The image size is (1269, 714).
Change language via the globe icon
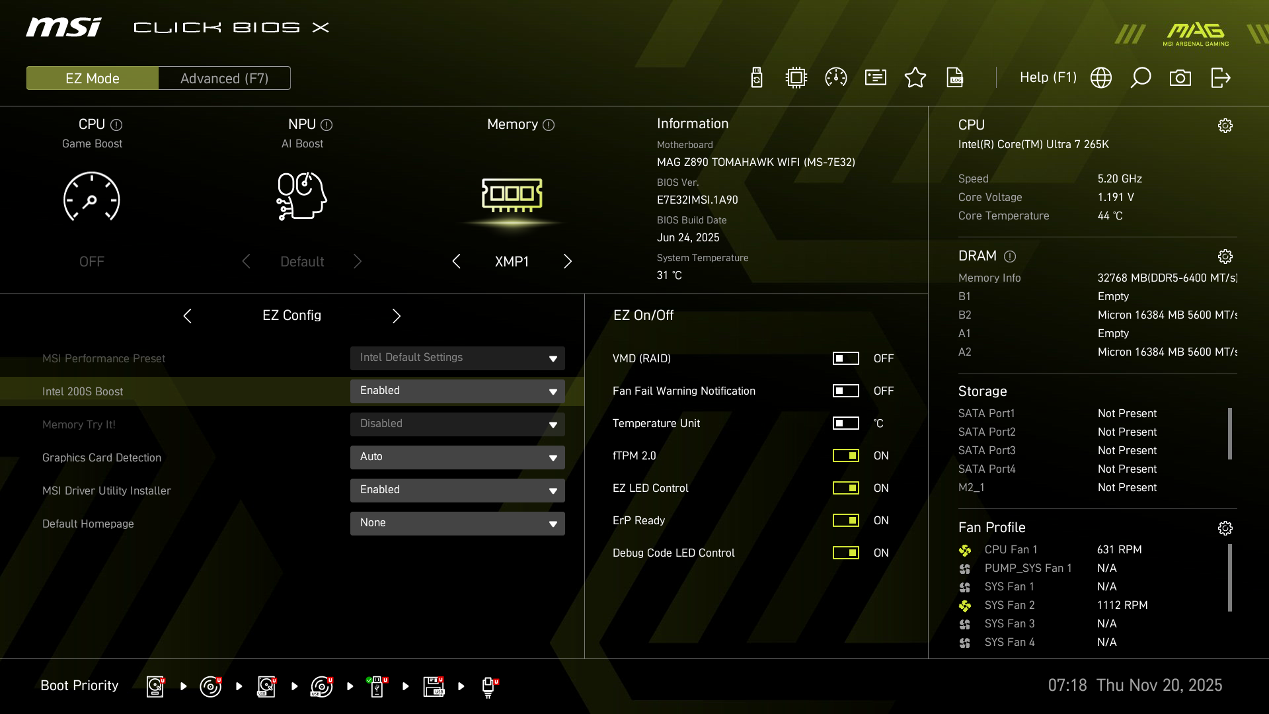pyautogui.click(x=1101, y=77)
